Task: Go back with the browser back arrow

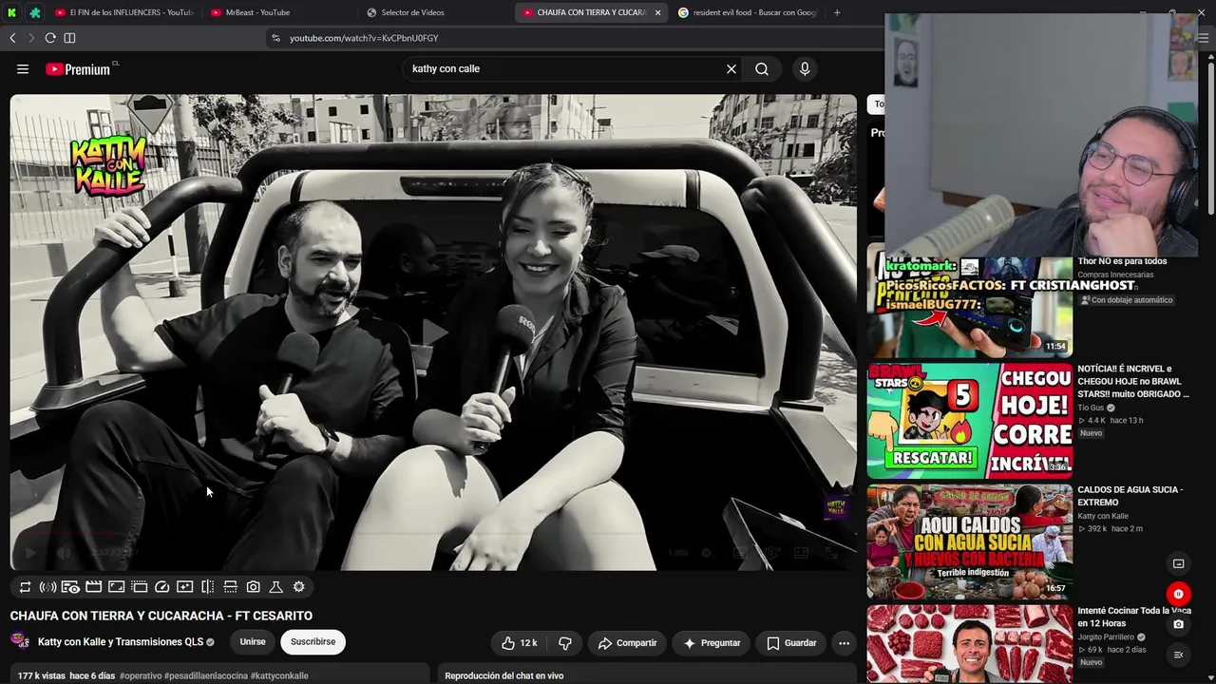Action: 12,38
